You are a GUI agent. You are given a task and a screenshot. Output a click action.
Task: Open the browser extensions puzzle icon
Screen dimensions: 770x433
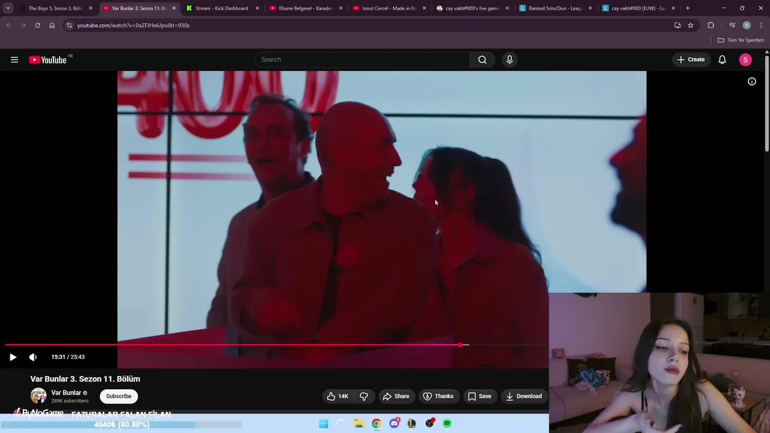(x=711, y=25)
